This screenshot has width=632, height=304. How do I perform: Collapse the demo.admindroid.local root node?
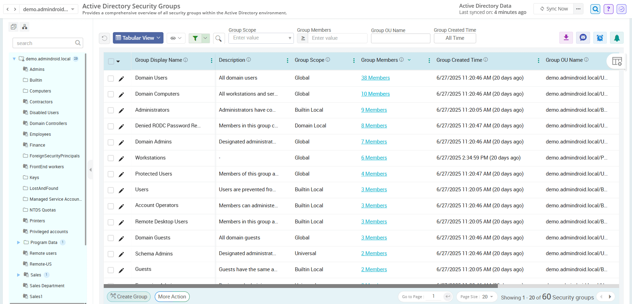14,59
